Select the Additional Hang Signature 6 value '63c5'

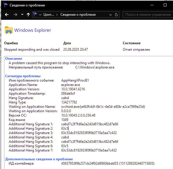click(65, 146)
